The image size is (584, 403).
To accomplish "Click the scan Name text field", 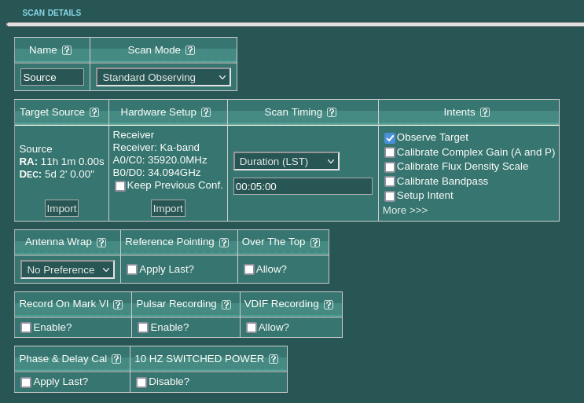I will point(53,77).
